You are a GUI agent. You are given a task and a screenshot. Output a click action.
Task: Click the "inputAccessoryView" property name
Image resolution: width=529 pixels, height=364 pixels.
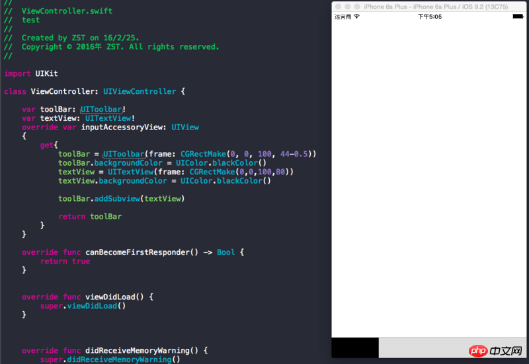pyautogui.click(x=121, y=127)
